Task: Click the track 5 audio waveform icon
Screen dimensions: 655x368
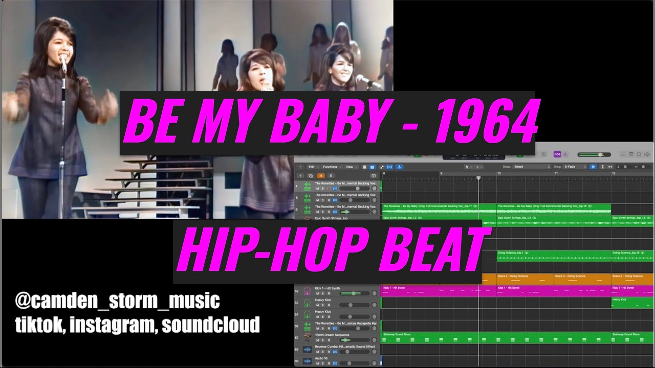Action: click(x=308, y=198)
